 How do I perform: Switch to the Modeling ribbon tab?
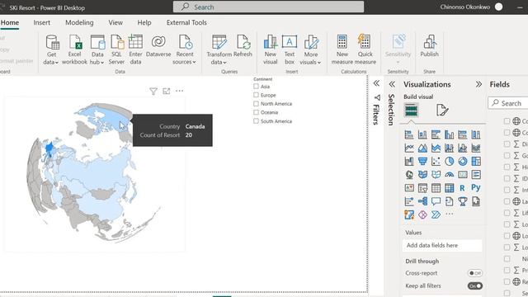coord(79,22)
